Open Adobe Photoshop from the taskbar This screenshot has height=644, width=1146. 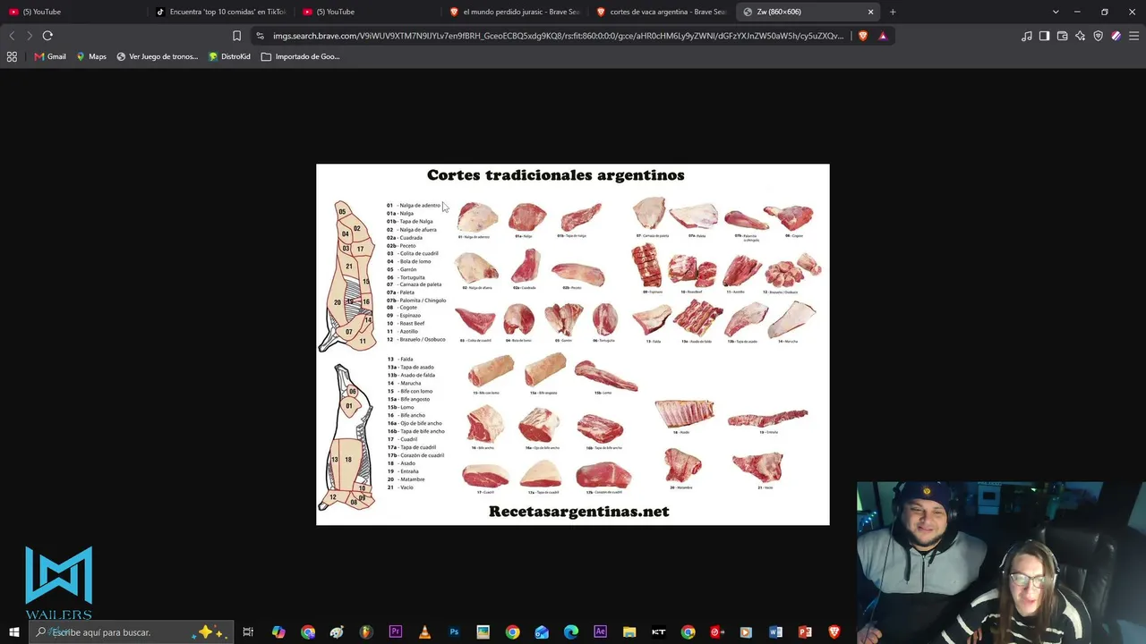(454, 632)
